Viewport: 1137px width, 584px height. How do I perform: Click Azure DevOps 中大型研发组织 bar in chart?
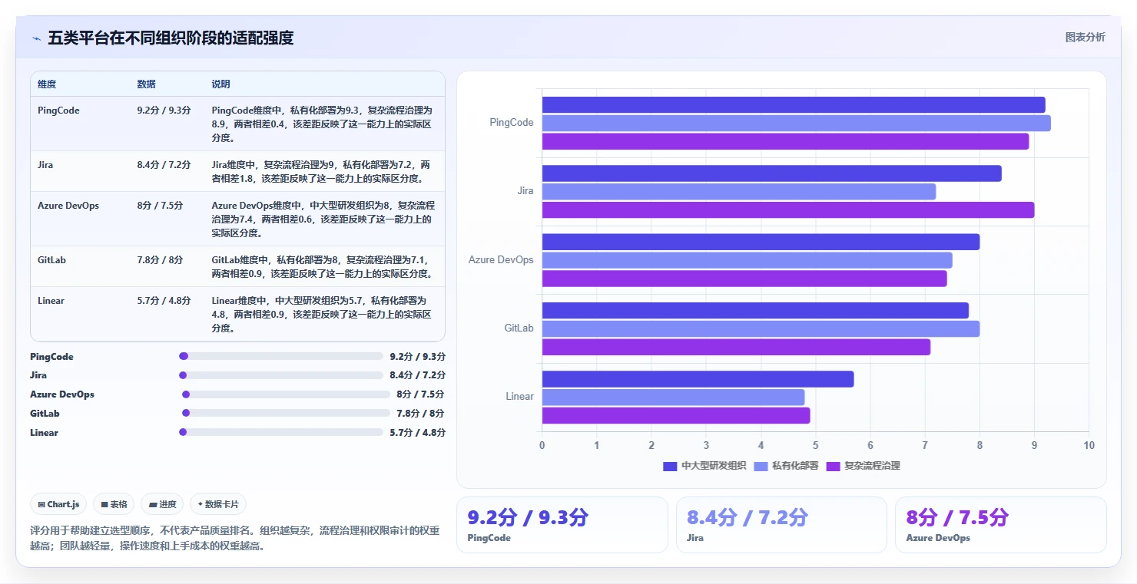pyautogui.click(x=761, y=242)
